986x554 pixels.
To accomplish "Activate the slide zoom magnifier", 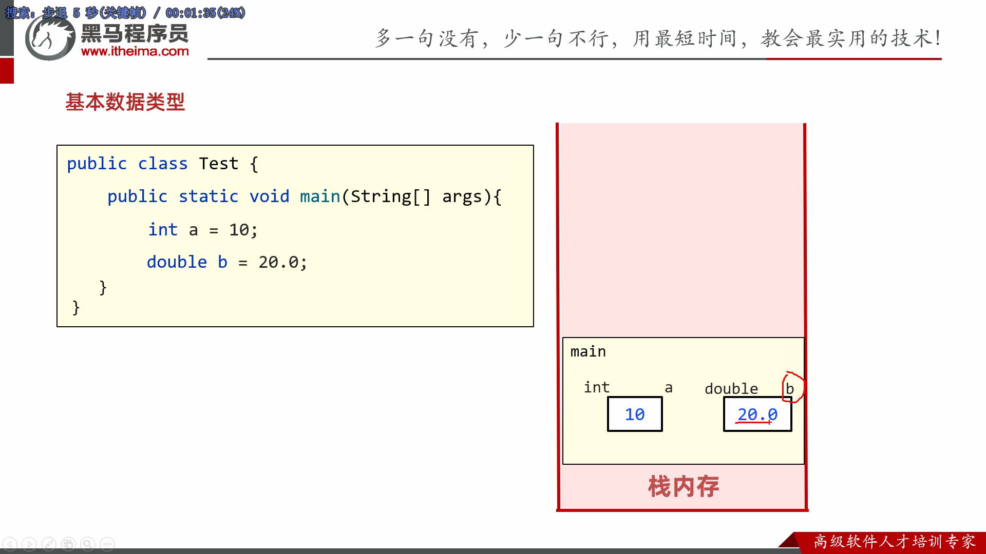I will 88,544.
